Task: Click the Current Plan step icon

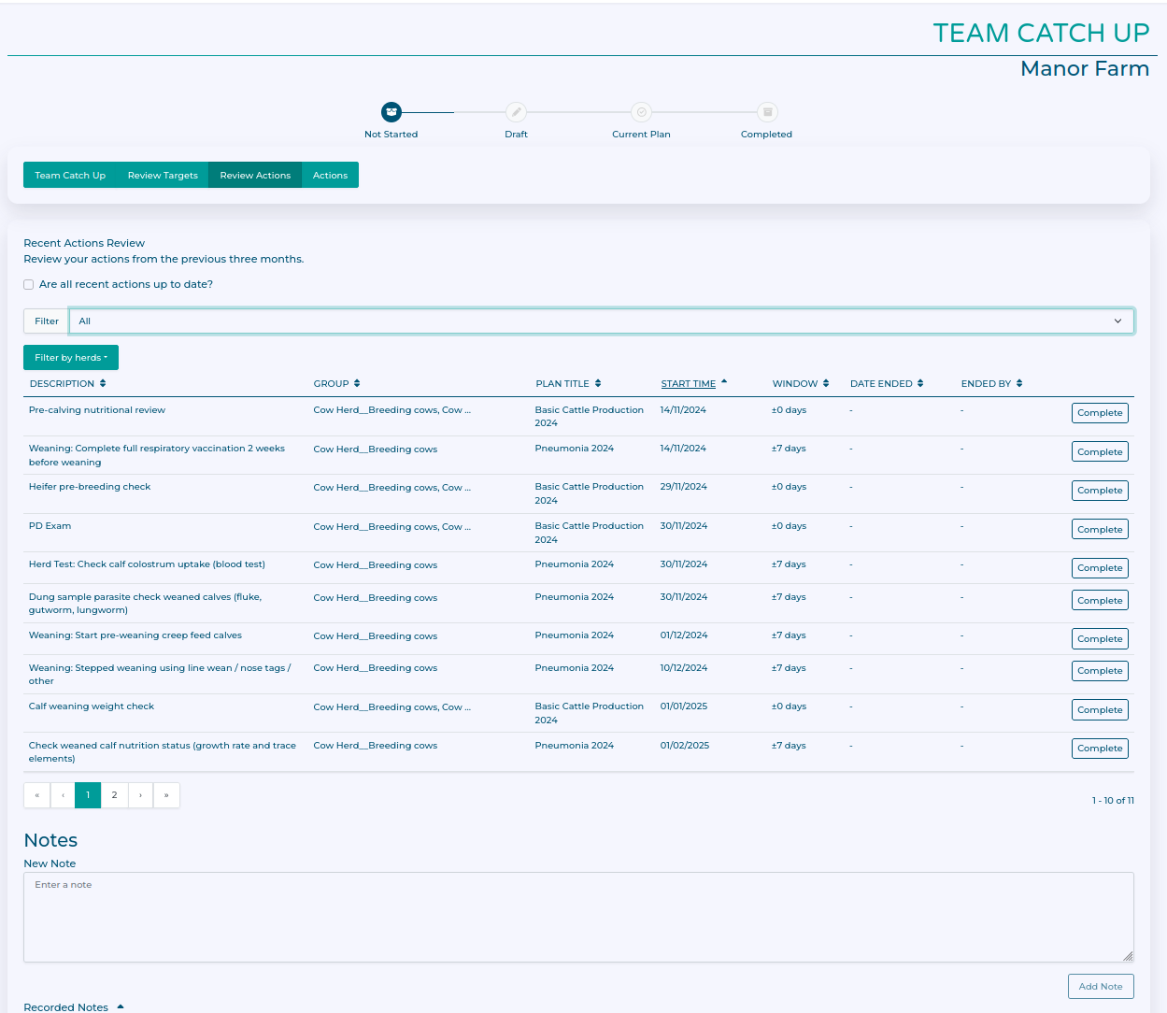Action: pyautogui.click(x=641, y=112)
